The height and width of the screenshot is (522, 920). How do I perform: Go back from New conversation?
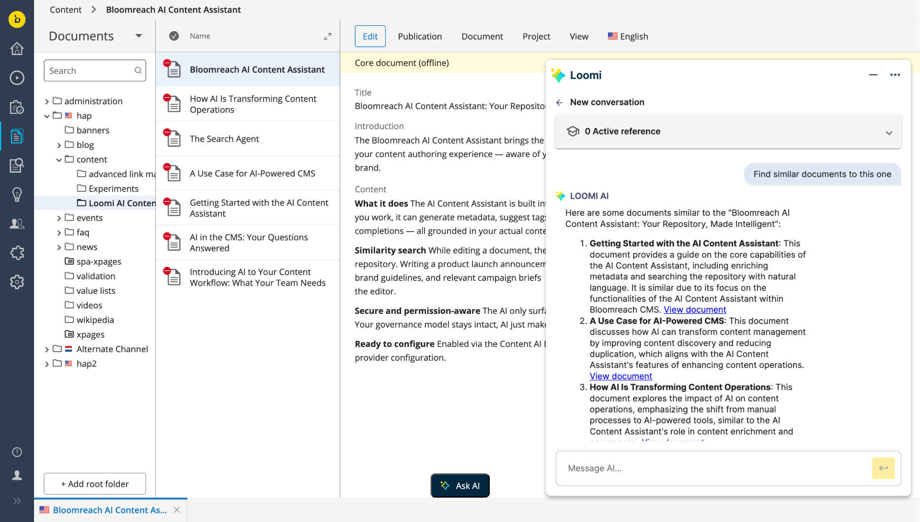click(559, 102)
